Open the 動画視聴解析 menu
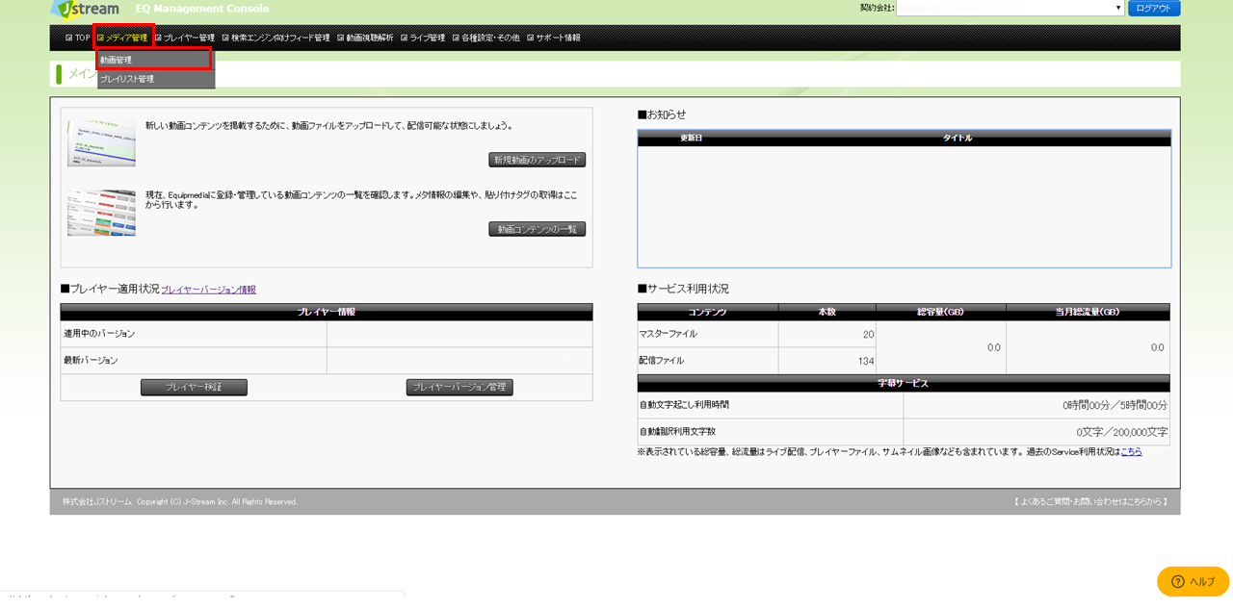Screen dimensions: 1233x609 (x=366, y=38)
